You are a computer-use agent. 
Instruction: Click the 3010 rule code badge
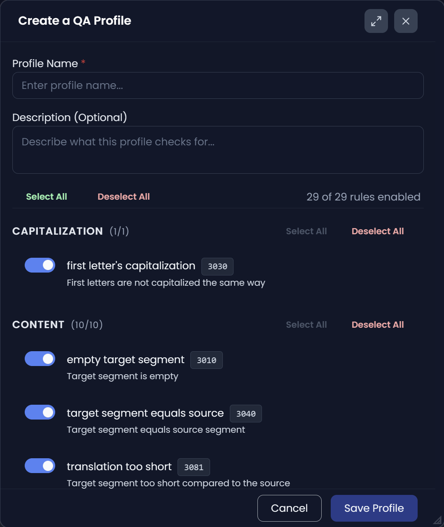[206, 360]
